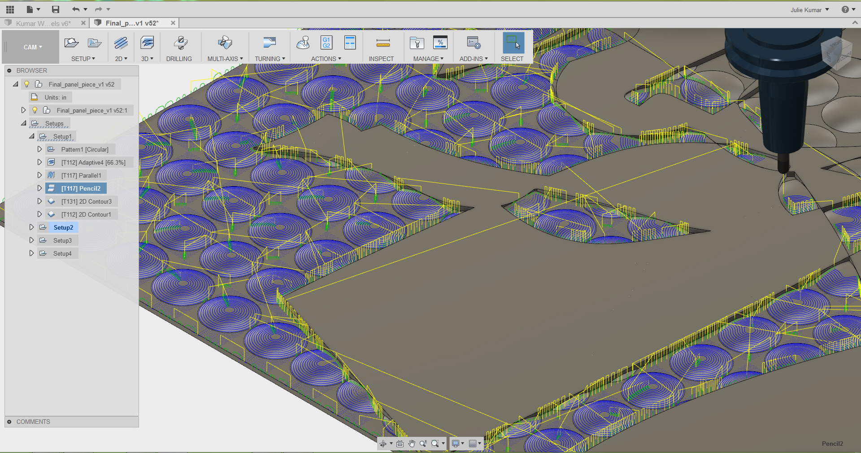The image size is (861, 453).
Task: Collapse the Setup1 node
Action: point(32,136)
